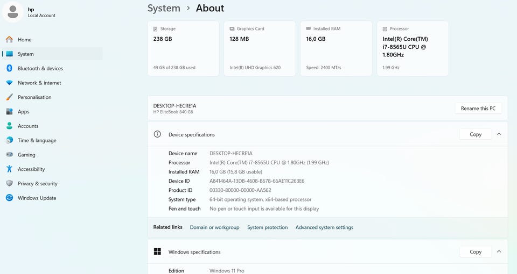The width and height of the screenshot is (517, 274).
Task: Click the Gaming controller icon
Action: [x=9, y=155]
